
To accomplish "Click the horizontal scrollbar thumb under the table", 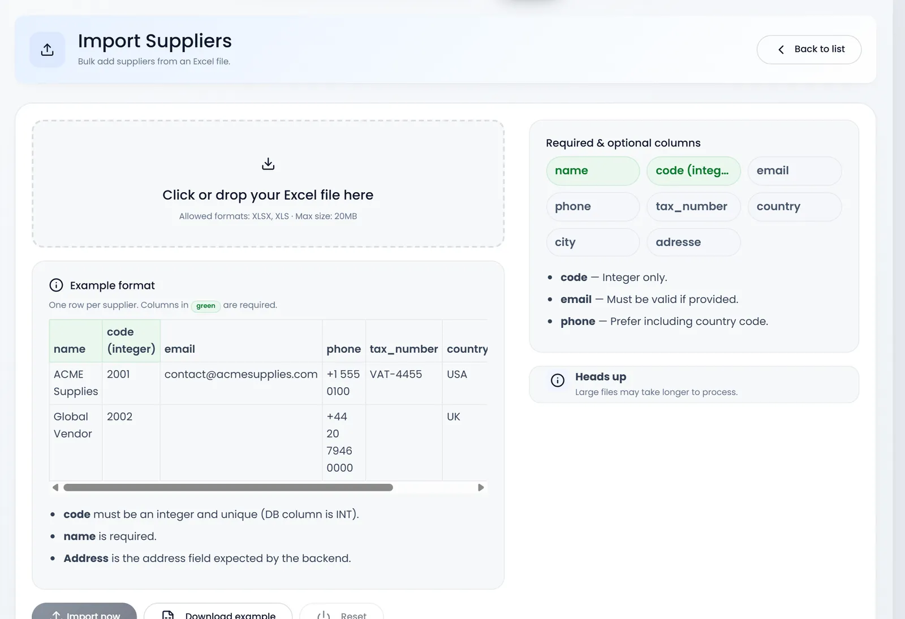I will 228,487.
